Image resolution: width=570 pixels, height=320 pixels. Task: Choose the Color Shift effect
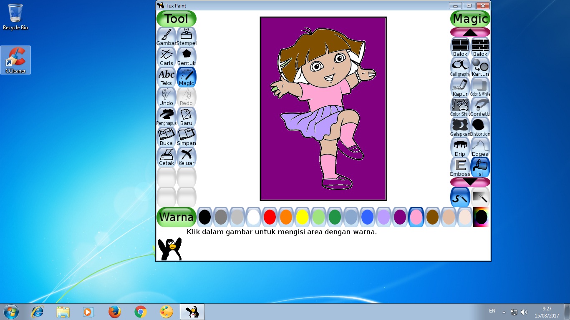pos(460,107)
